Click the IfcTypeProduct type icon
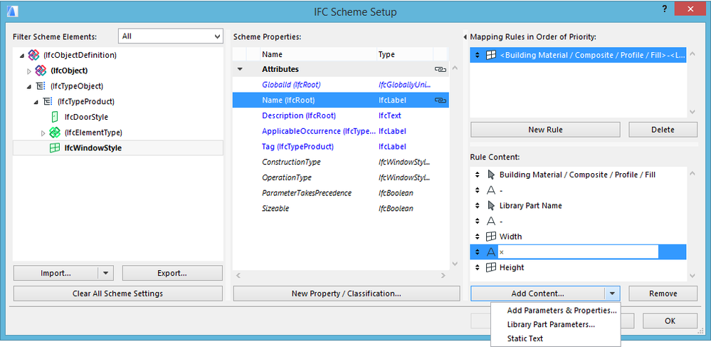The width and height of the screenshot is (711, 347). [48, 101]
